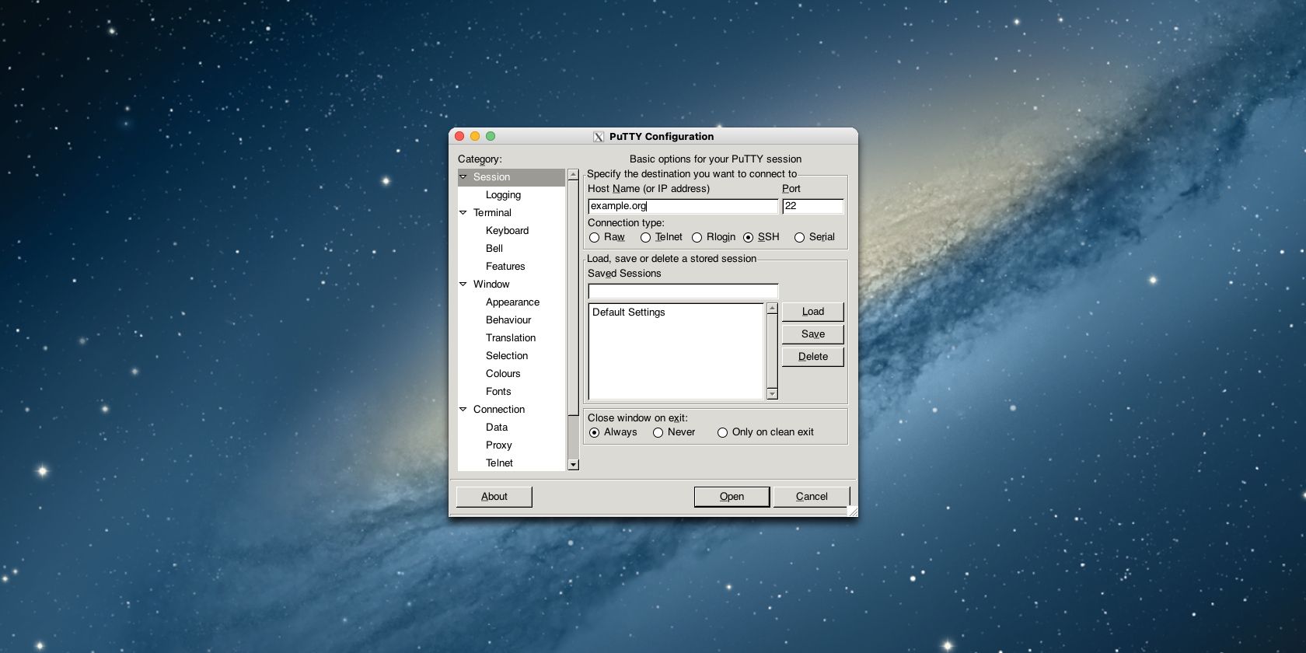Select Default Settings in saved sessions
Viewport: 1306px width, 653px height.
tap(629, 313)
